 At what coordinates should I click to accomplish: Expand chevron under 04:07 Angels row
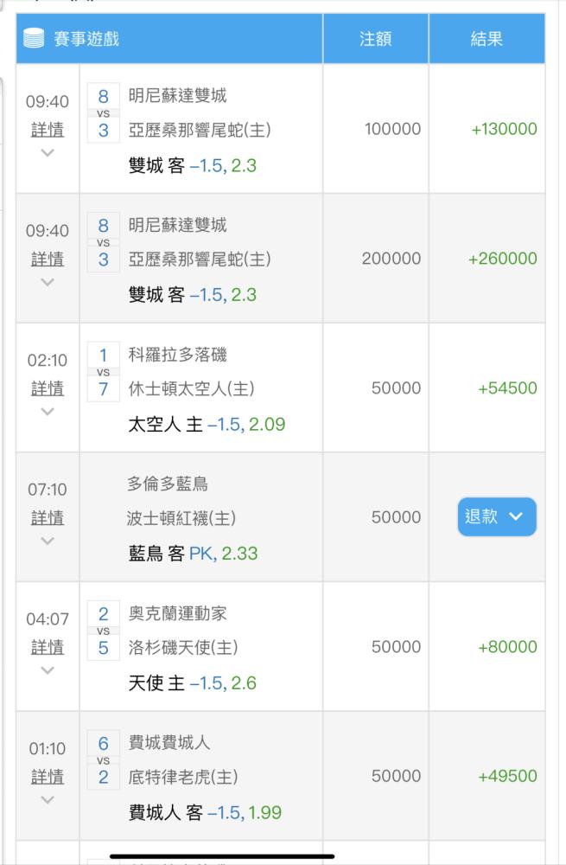point(48,670)
